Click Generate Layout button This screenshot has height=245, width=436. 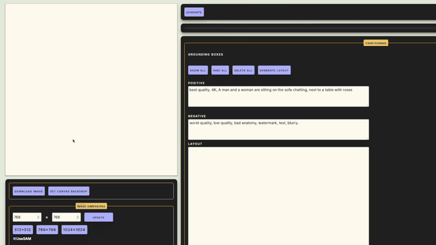pos(274,70)
